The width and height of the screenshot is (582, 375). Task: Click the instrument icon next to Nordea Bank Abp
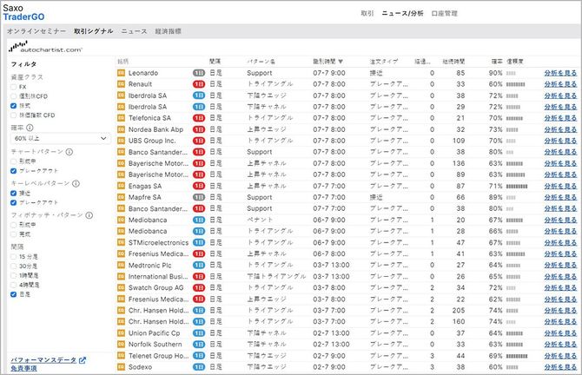[121, 129]
